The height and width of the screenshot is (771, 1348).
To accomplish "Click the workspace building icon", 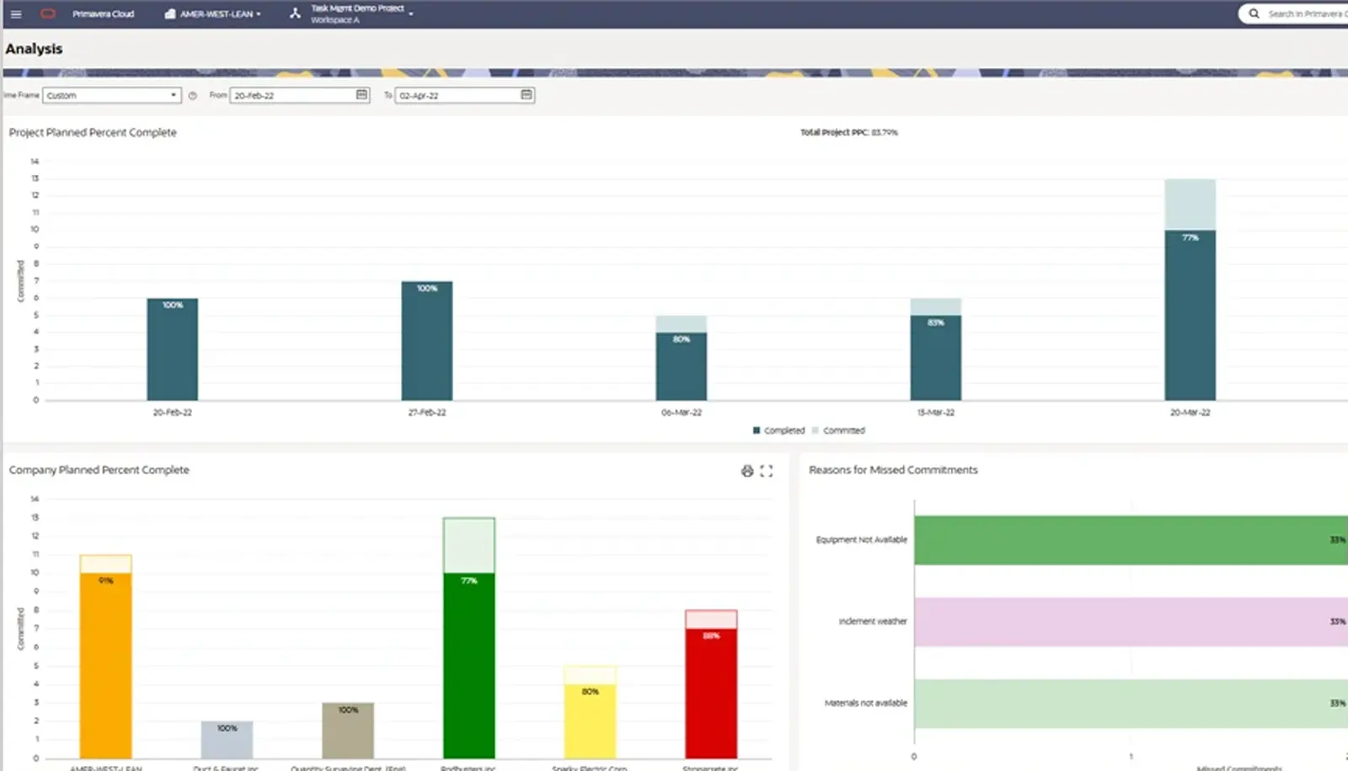I will click(x=170, y=14).
